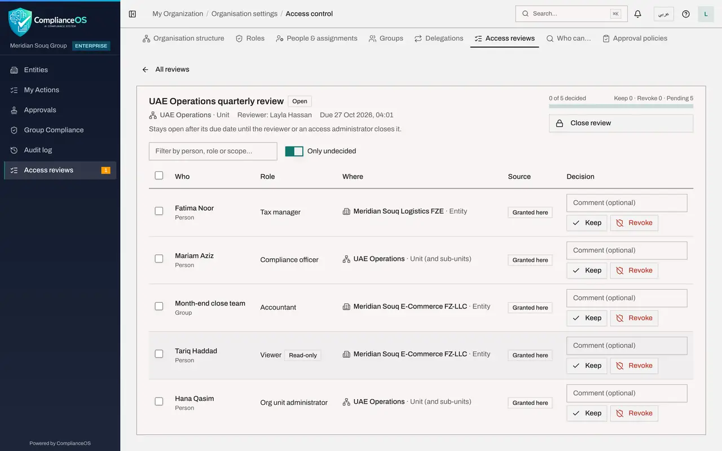Keep Fatima Noor's Tax manager access
The width and height of the screenshot is (722, 451).
[587, 223]
